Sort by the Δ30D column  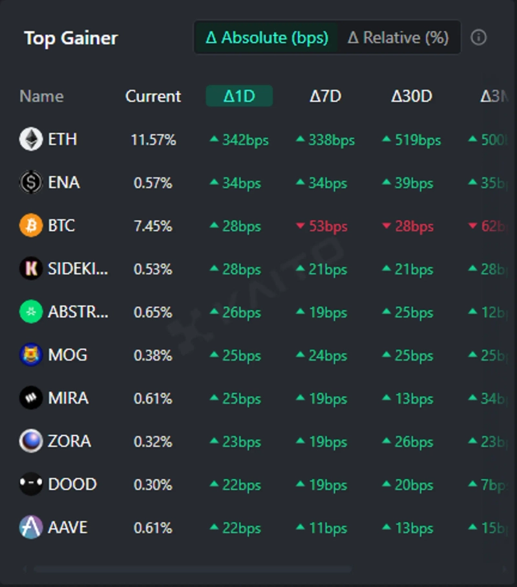(x=412, y=96)
